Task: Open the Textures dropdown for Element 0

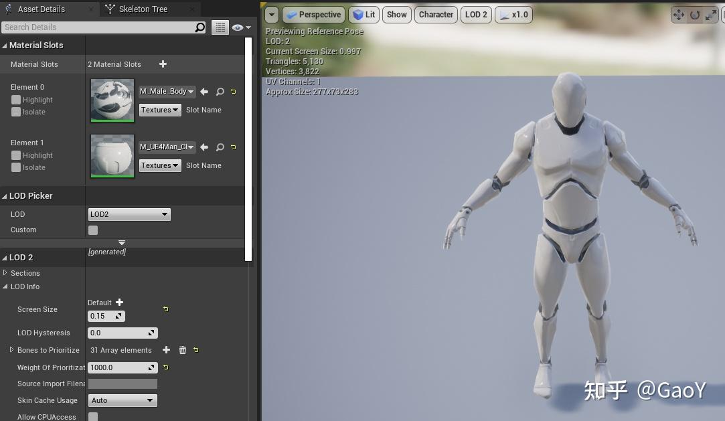Action: 159,109
